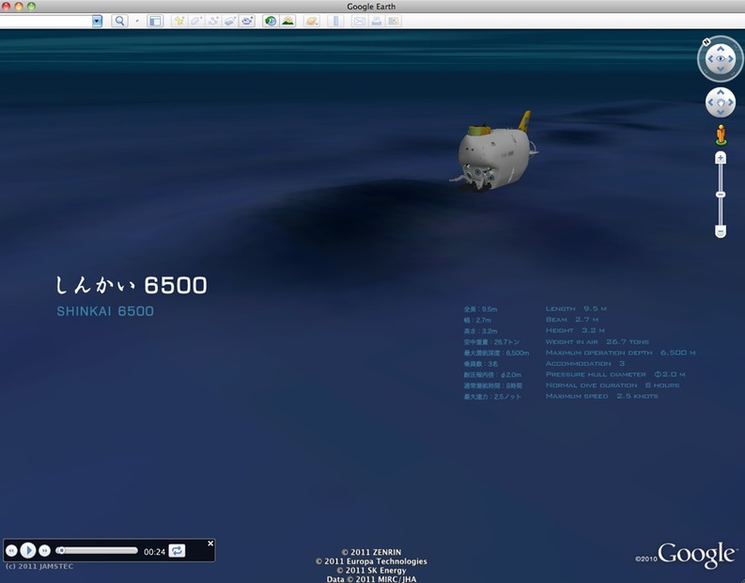
Task: Click the zoom in plus button
Action: coord(721,157)
